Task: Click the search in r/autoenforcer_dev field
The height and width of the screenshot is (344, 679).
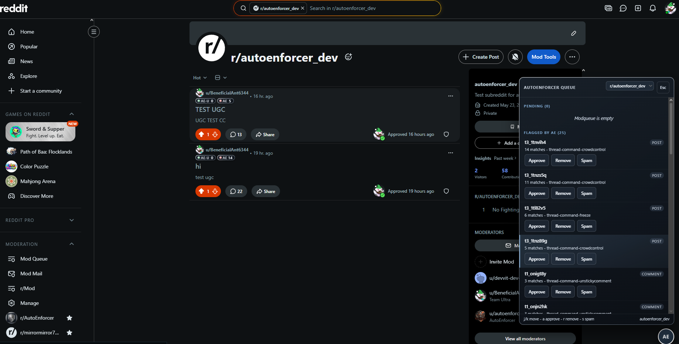Action: point(373,8)
